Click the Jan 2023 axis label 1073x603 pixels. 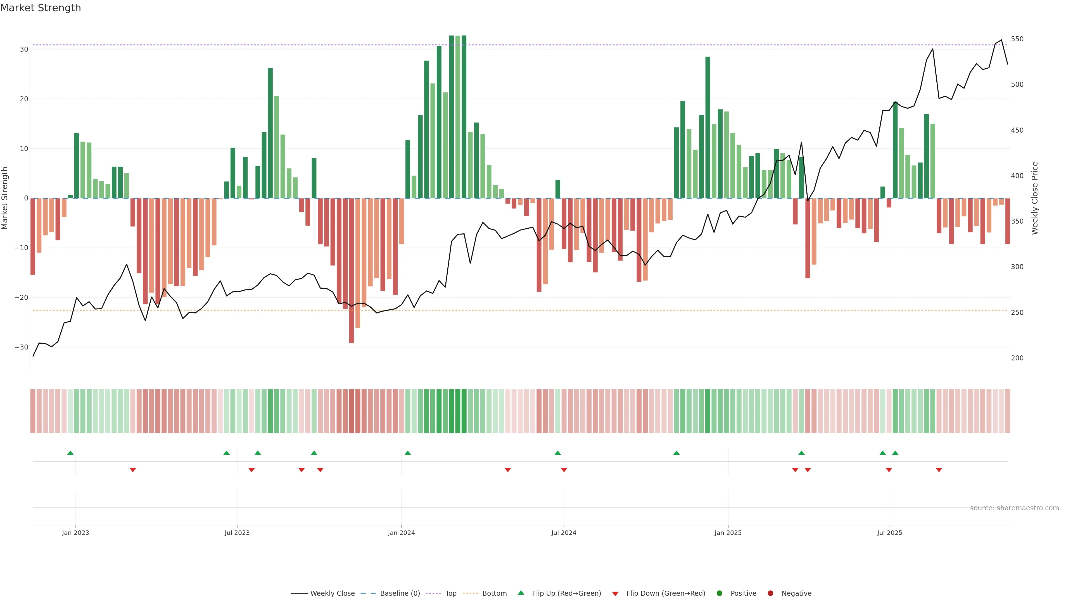tap(75, 533)
